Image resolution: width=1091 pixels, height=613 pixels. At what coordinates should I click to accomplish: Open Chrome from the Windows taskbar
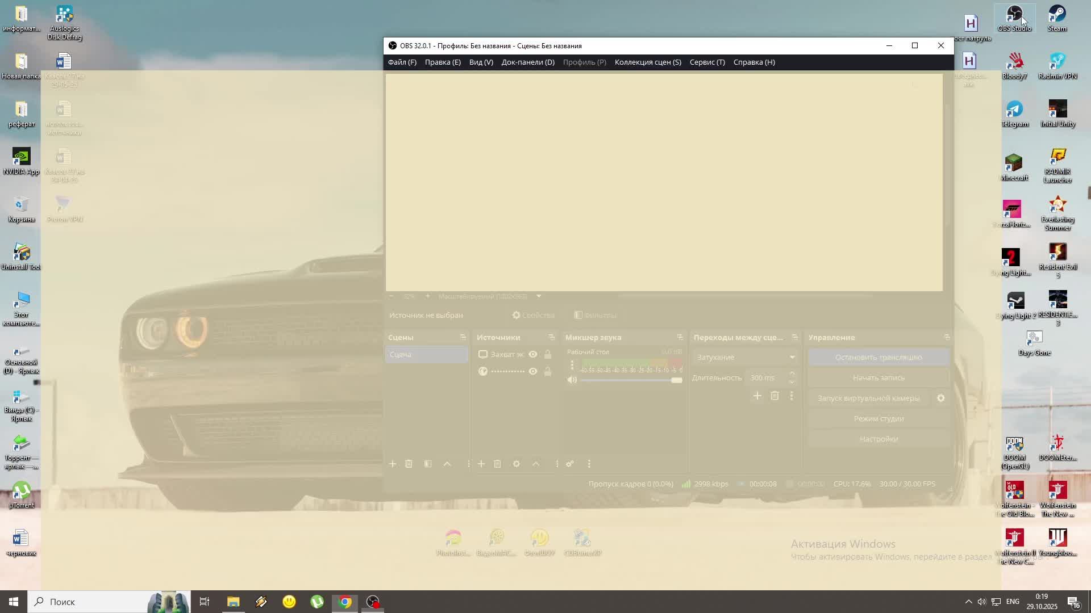[345, 602]
